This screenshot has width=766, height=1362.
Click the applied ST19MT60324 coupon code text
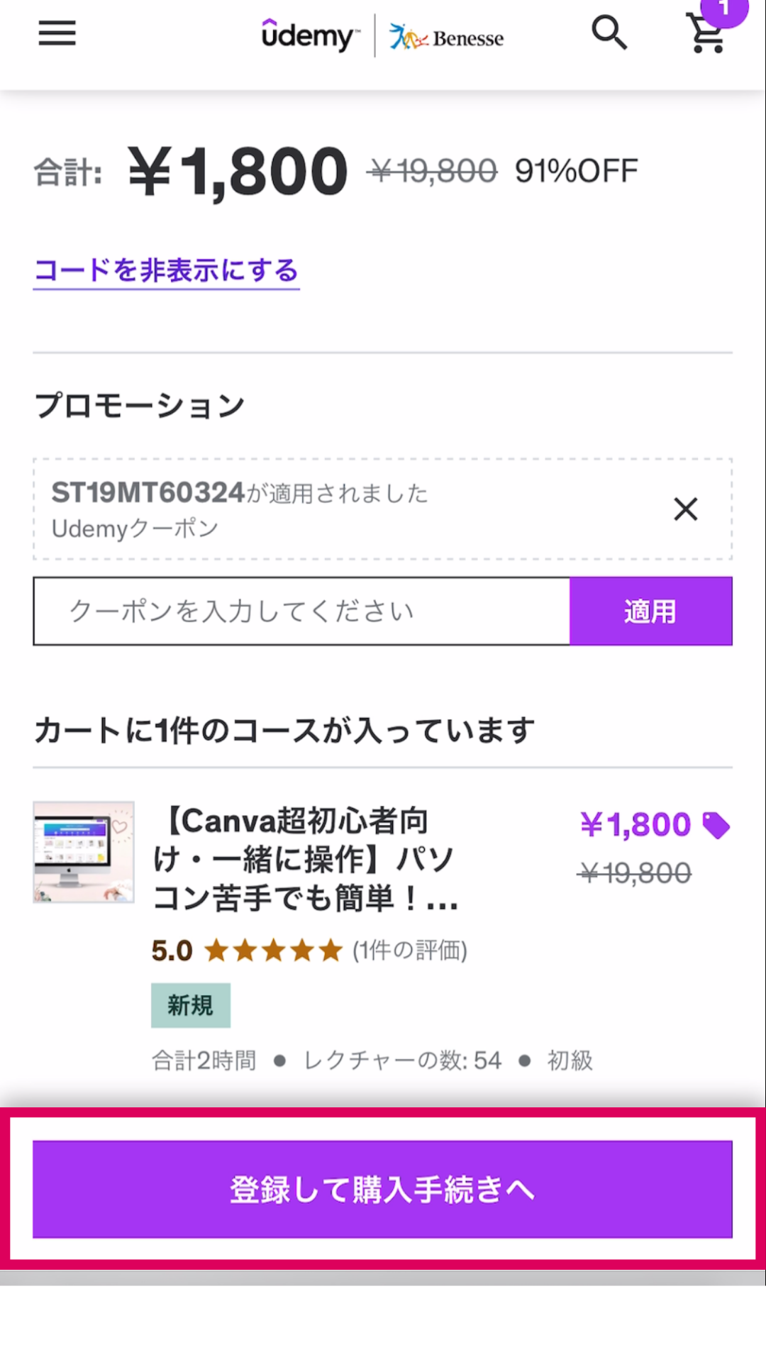pos(148,493)
